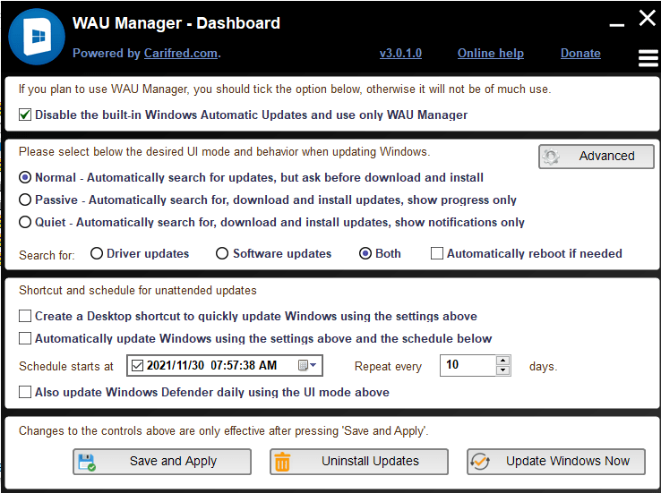The width and height of the screenshot is (661, 493).
Task: Click the gear icon on the Advanced button
Action: [551, 157]
